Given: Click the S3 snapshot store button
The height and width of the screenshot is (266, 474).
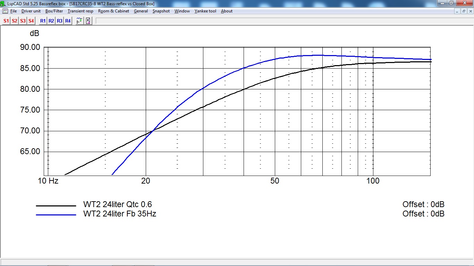Looking at the screenshot, I should click(23, 21).
